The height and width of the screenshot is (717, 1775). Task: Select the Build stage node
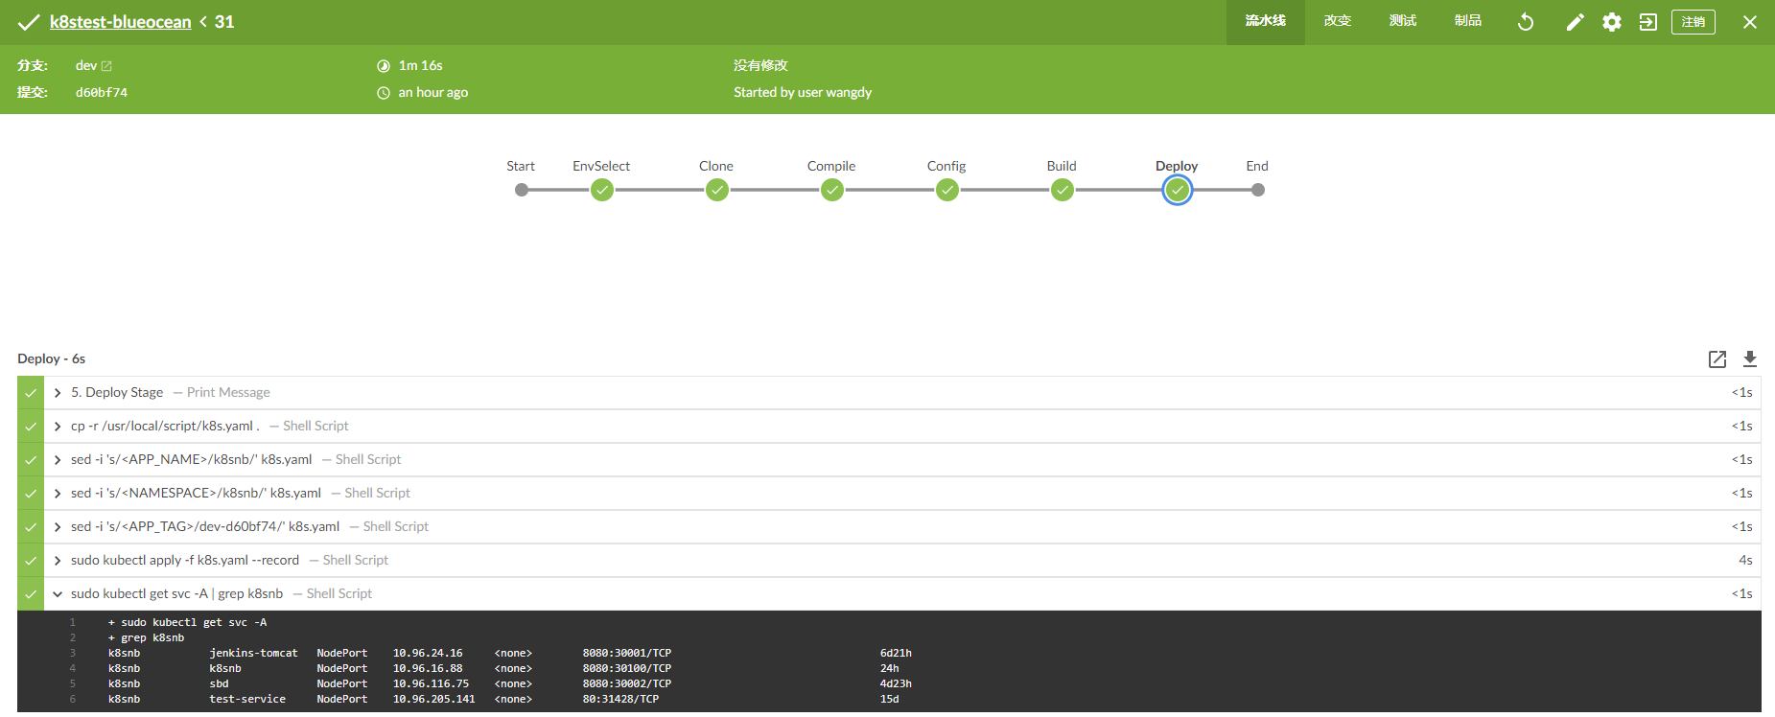(x=1063, y=190)
